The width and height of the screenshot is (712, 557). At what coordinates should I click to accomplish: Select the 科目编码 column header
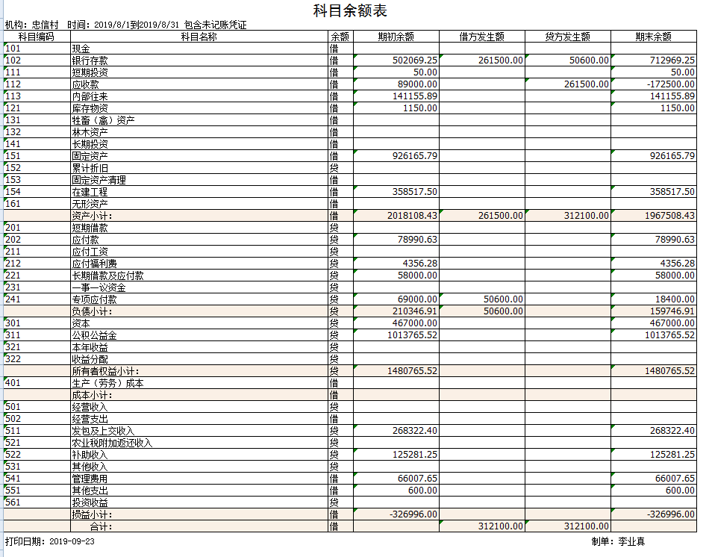(x=37, y=37)
